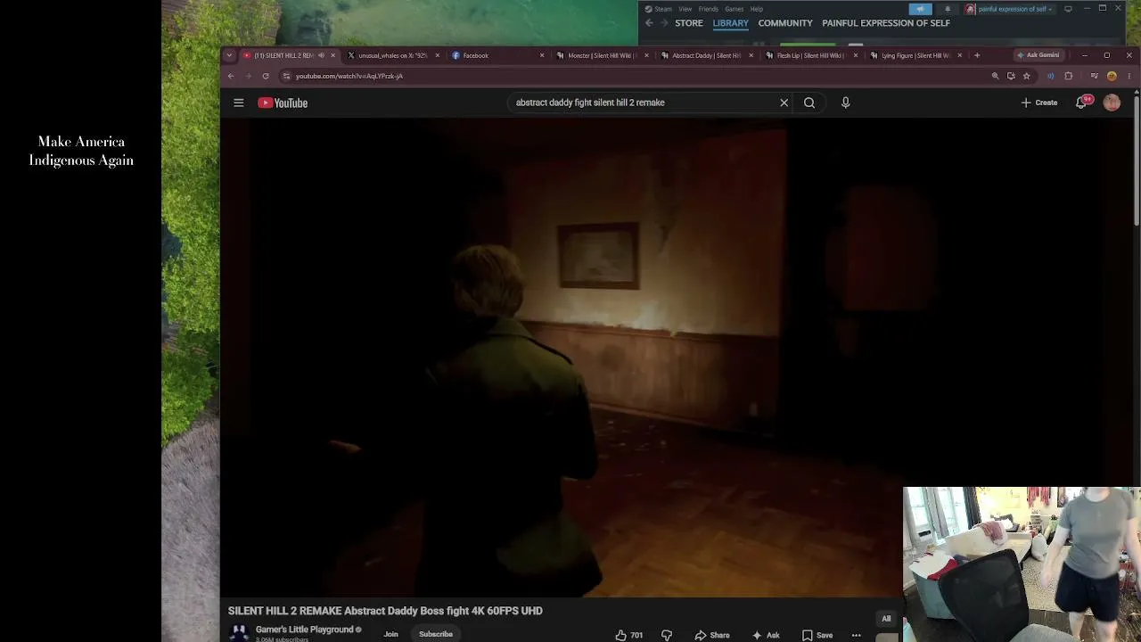This screenshot has height=642, width=1141.
Task: Open the Friends menu in Steam
Action: tap(709, 9)
